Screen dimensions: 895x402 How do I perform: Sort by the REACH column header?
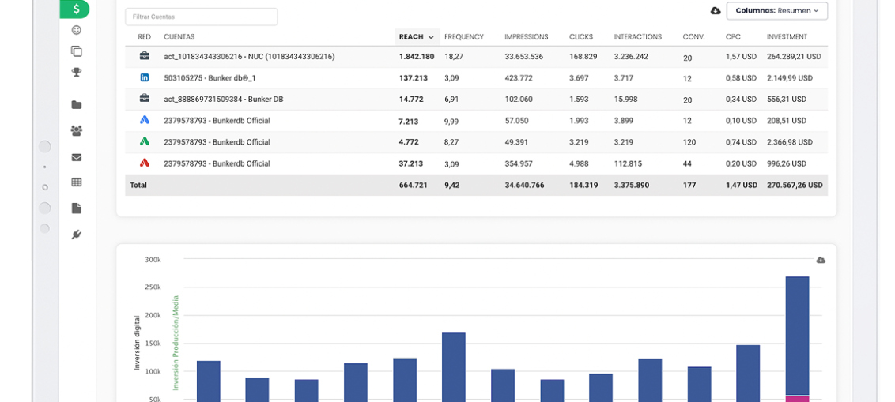click(x=416, y=36)
